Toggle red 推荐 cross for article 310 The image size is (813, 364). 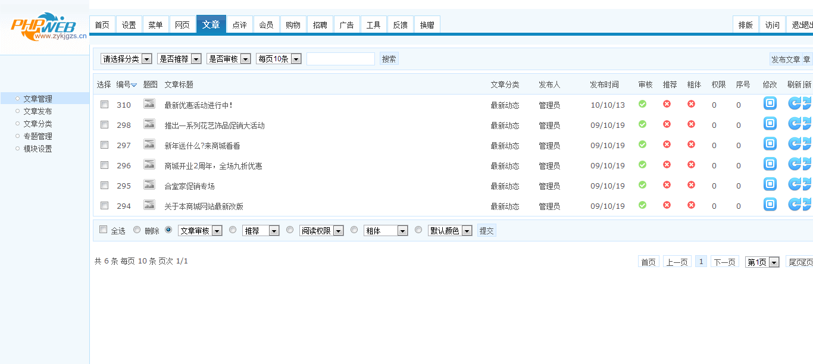click(667, 104)
